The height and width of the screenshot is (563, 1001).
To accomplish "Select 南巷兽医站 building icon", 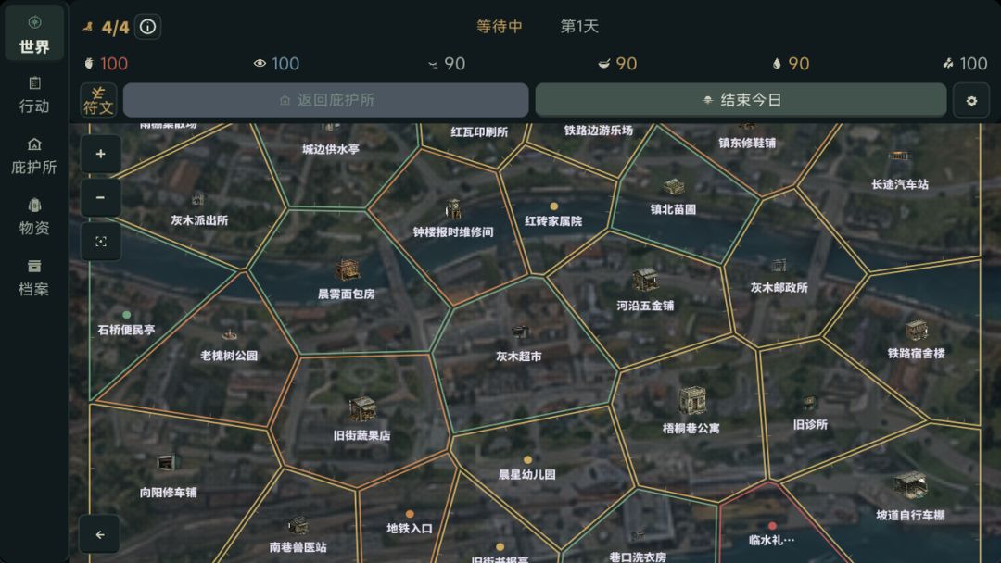I will (x=298, y=526).
